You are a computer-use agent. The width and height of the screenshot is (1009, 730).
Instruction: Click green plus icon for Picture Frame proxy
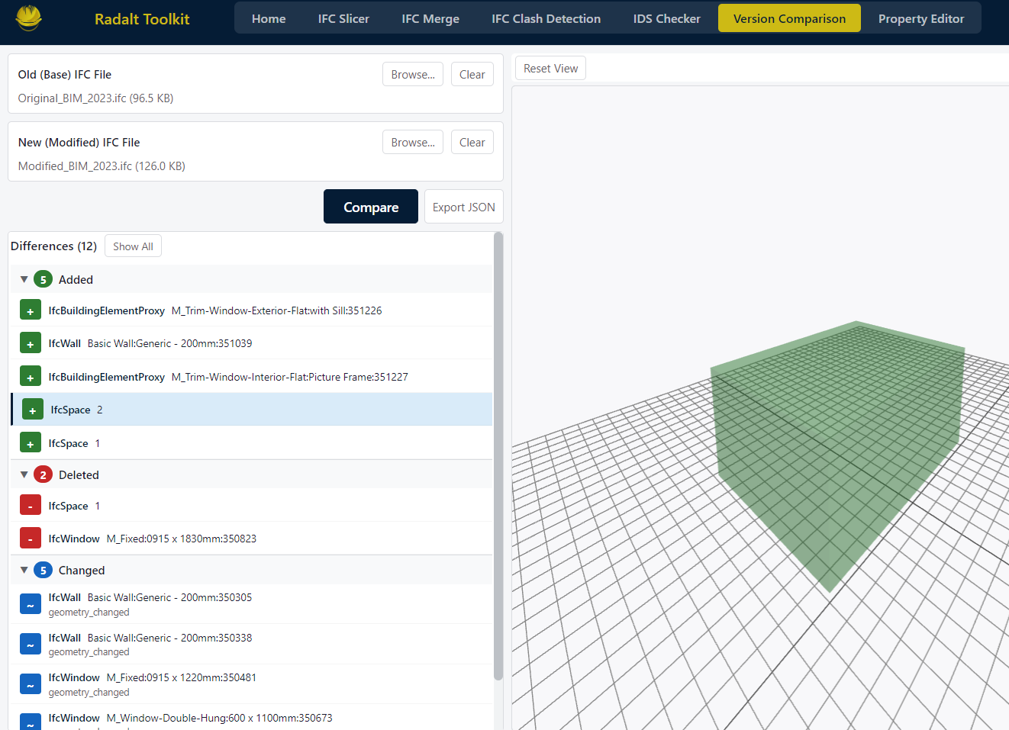click(x=31, y=378)
